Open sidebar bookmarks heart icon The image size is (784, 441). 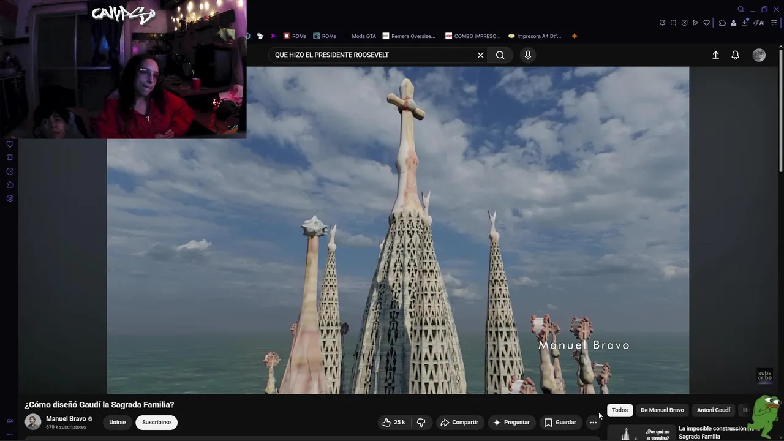point(10,145)
